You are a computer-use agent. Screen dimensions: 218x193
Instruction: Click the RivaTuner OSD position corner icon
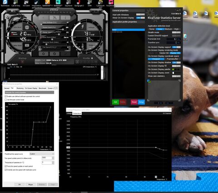click(149, 81)
